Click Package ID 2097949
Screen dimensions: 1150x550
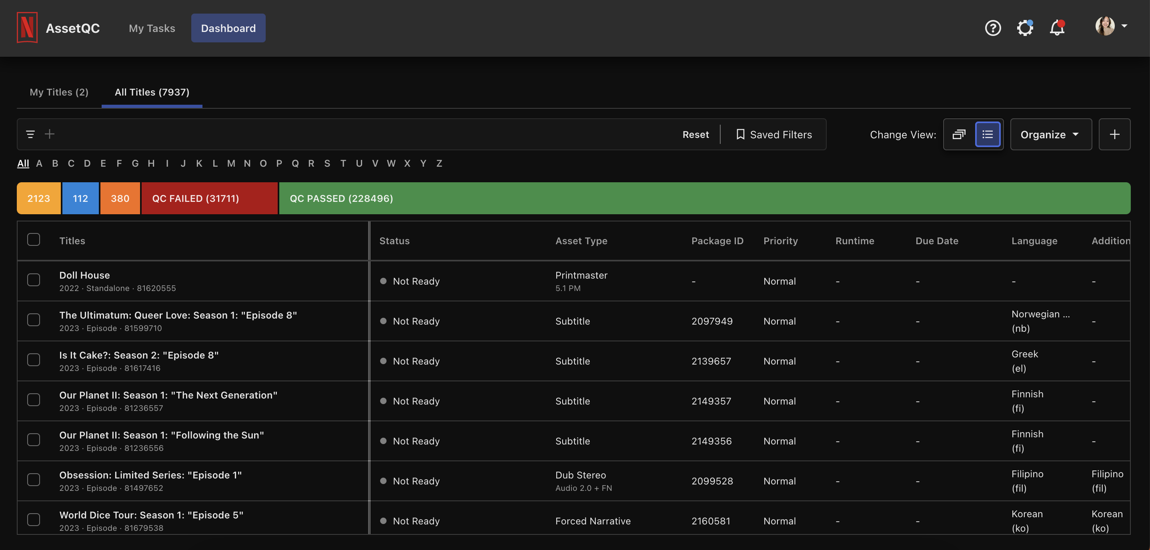coord(711,321)
